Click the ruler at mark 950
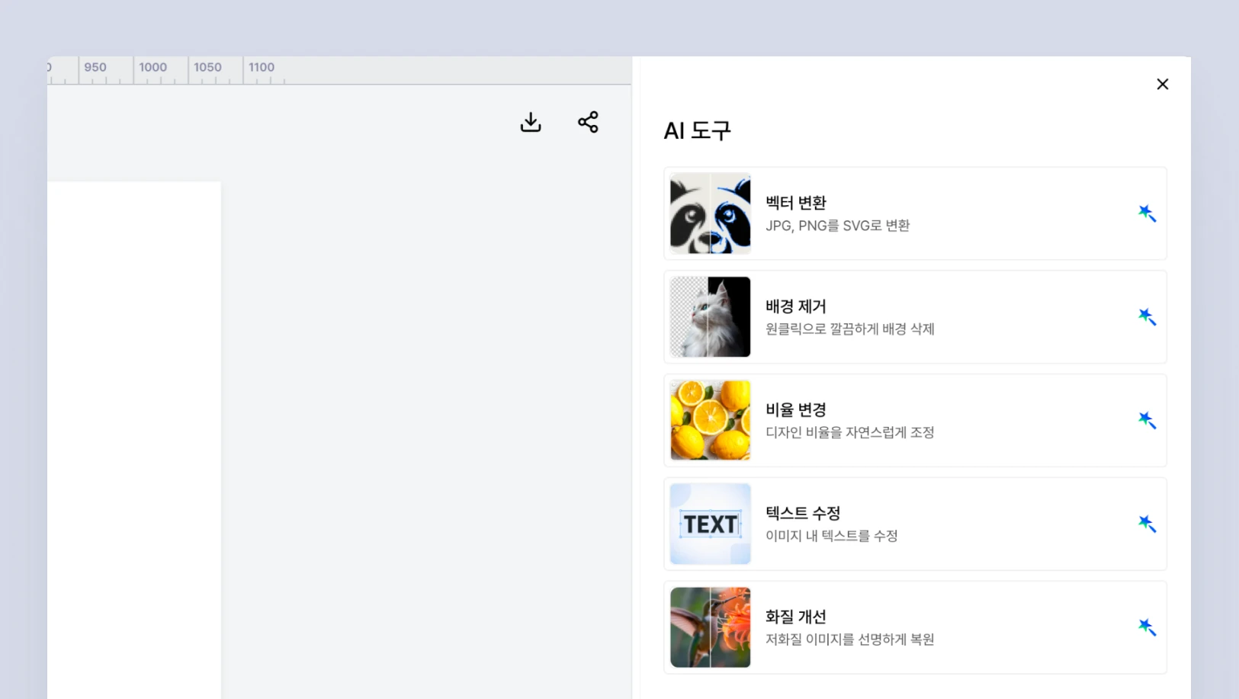 95,67
